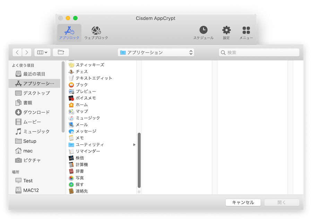Select the プレビュー app icon

71,91
